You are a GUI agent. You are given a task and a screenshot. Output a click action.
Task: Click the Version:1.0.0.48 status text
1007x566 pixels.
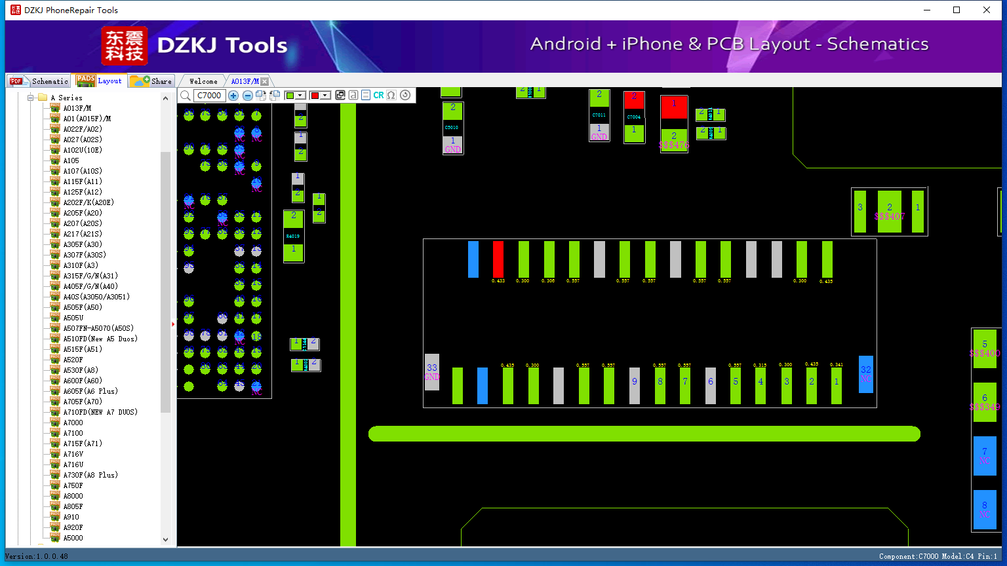37,556
